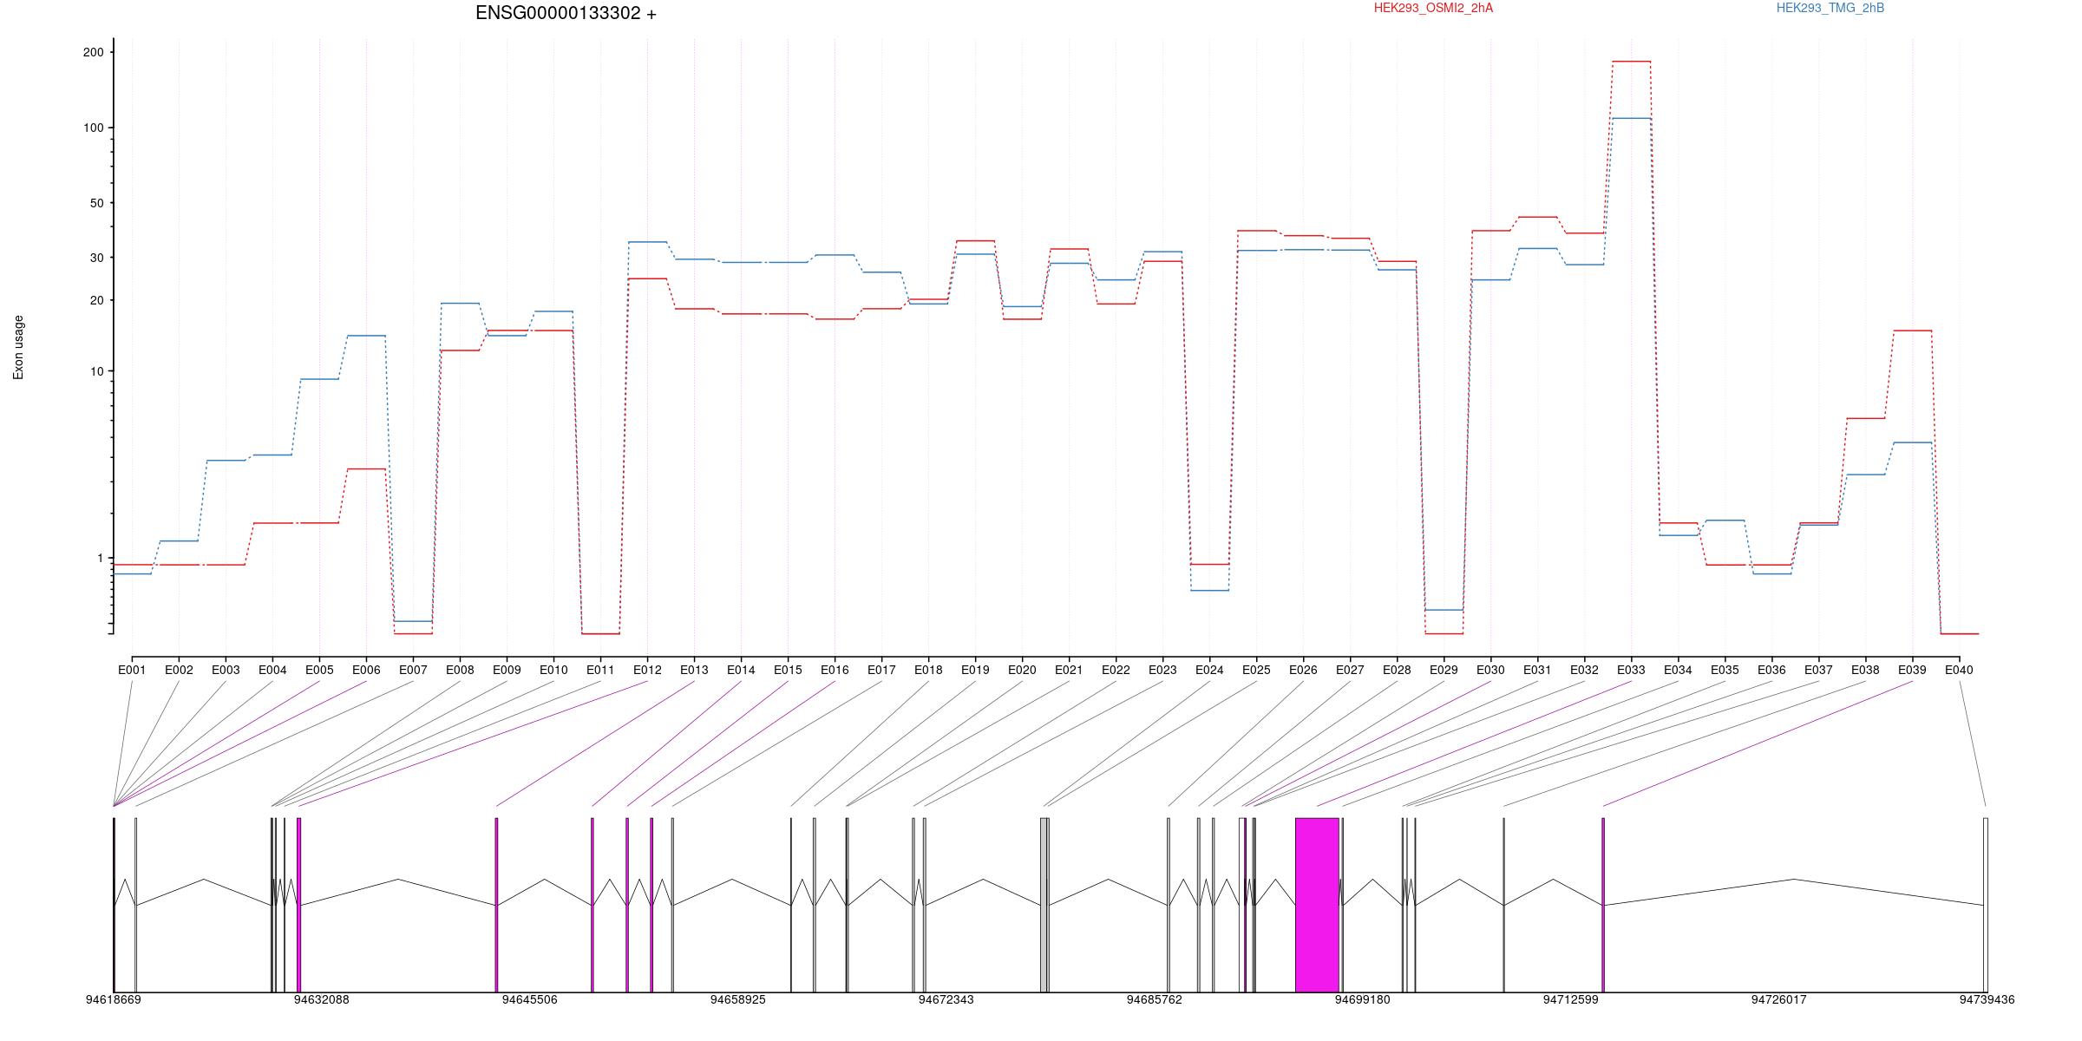Viewport: 2082px width, 1041px height.
Task: Click the last white exon box in gene model
Action: (1986, 905)
